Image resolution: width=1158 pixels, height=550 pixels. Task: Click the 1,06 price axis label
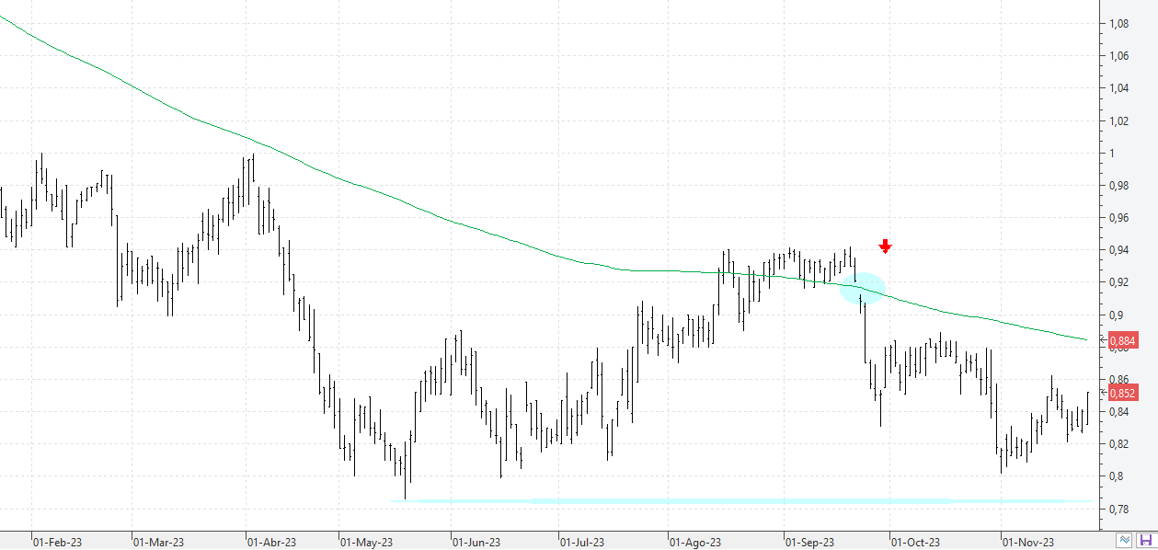click(x=1119, y=56)
